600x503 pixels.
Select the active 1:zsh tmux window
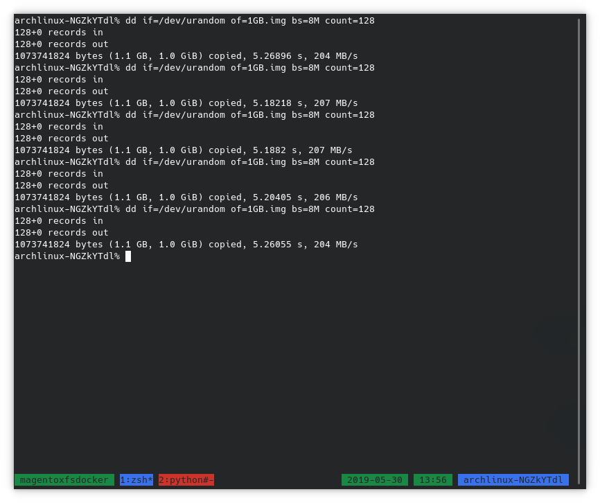click(x=136, y=479)
